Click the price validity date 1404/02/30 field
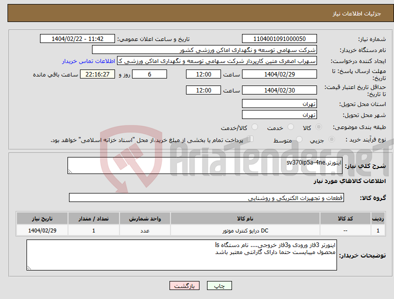Image resolution: width=394 pixels, height=299 pixels. pyautogui.click(x=279, y=90)
